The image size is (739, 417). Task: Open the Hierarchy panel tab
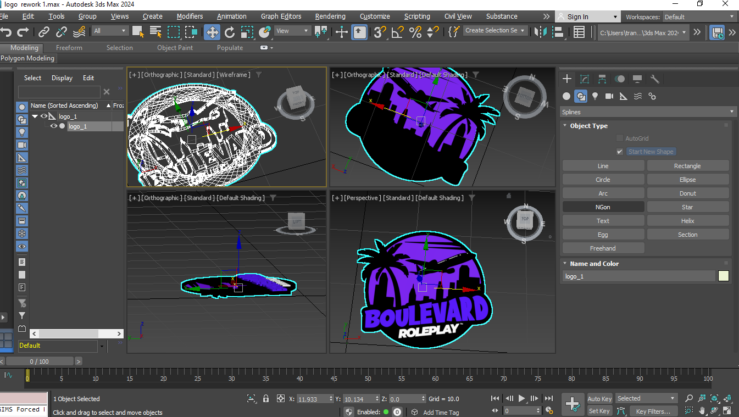click(602, 79)
